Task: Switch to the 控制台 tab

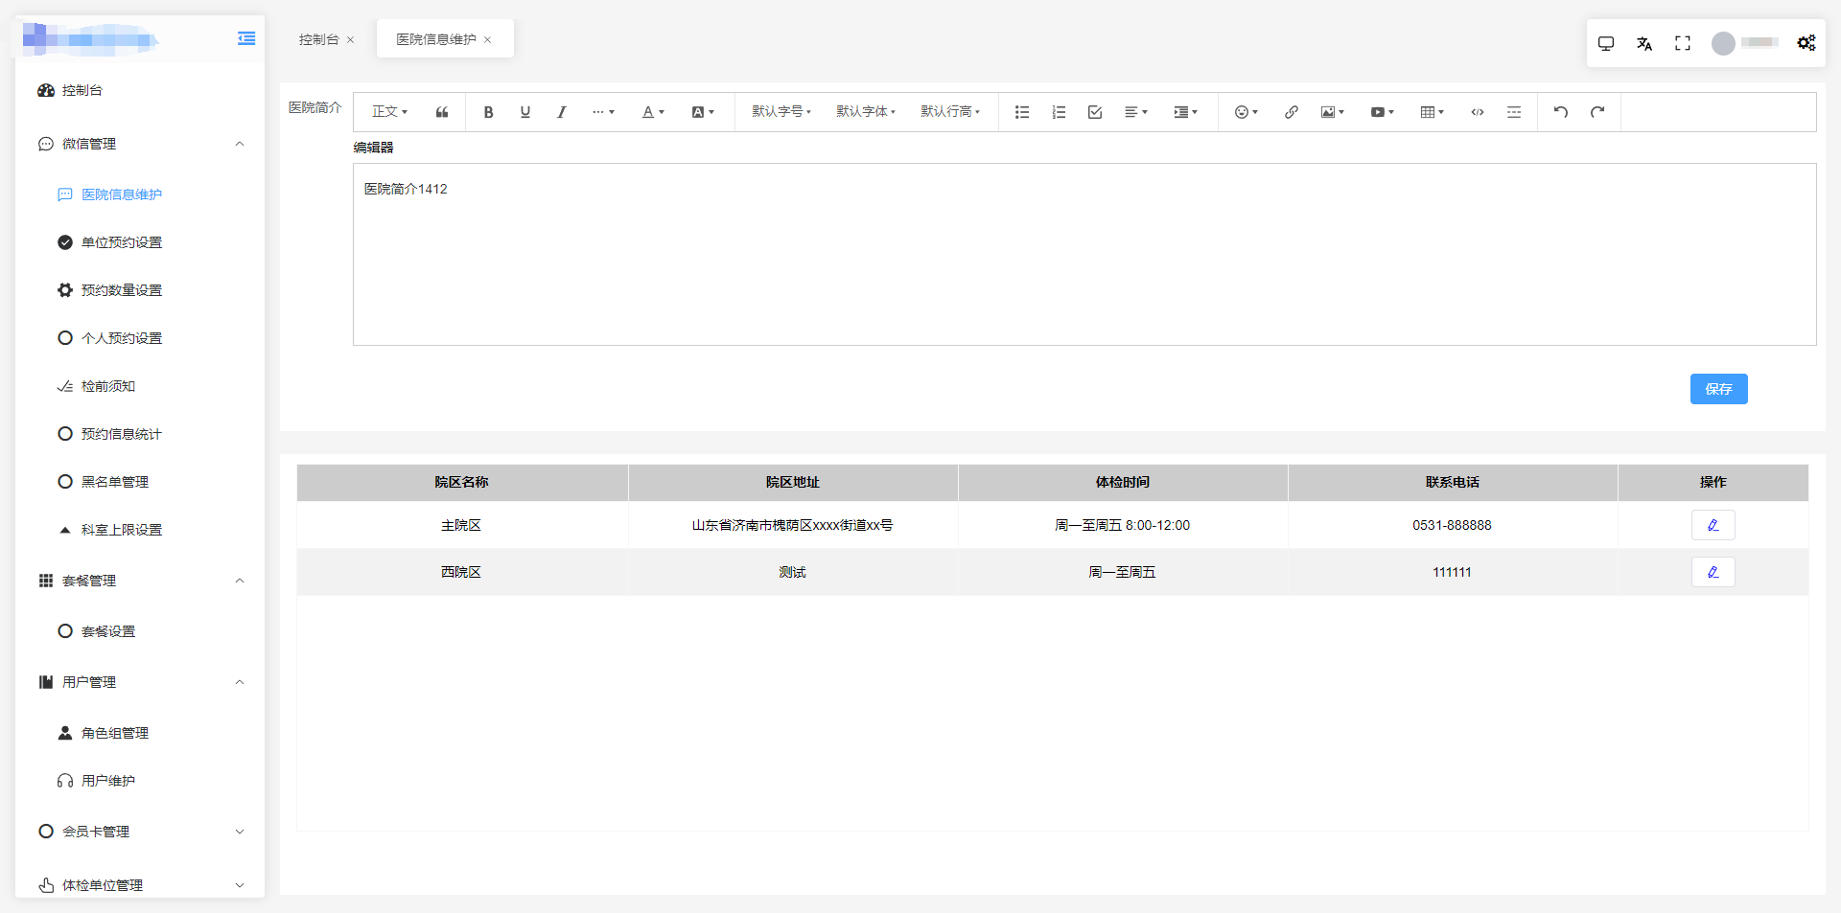Action: pos(319,39)
